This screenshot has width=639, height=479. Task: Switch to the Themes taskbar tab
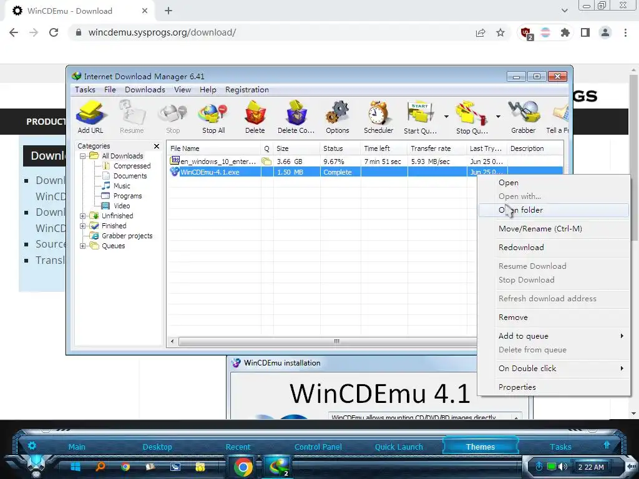click(x=480, y=447)
